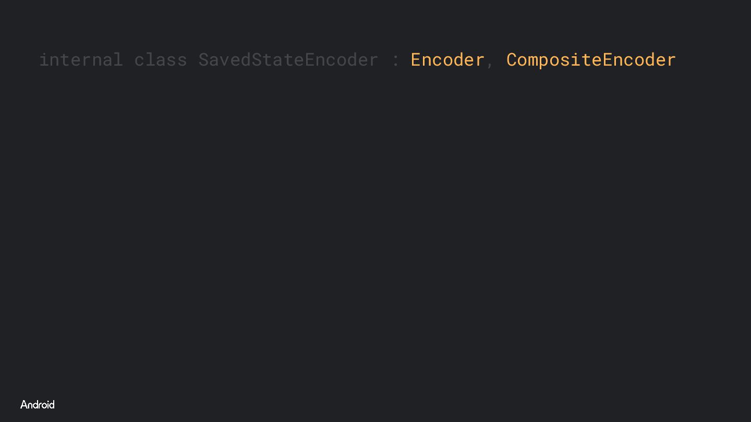Click the 'Saved' prefix of SavedStateEncoder

point(225,60)
